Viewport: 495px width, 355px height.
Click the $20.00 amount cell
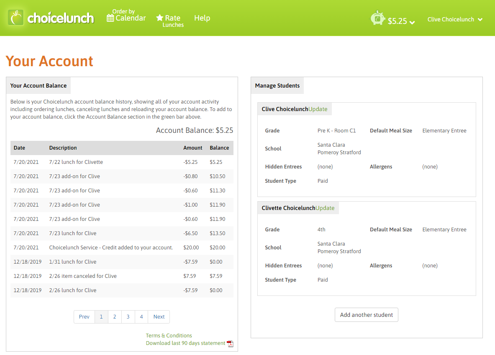[x=191, y=248]
